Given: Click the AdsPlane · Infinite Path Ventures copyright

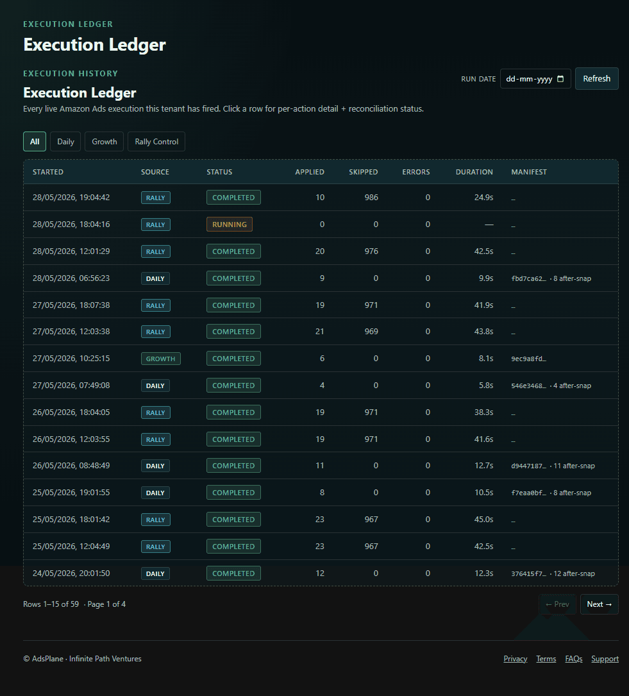Looking at the screenshot, I should [83, 659].
